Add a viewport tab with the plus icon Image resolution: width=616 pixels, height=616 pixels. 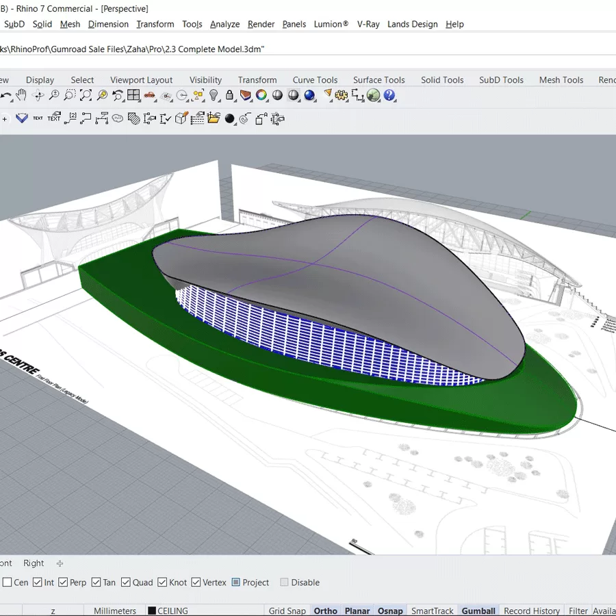(60, 563)
